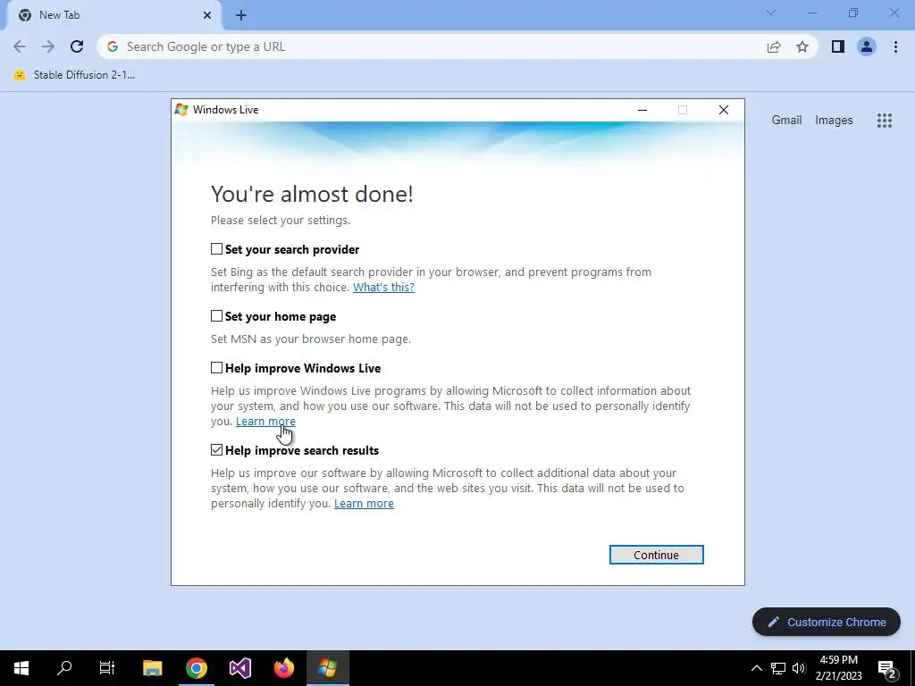
Task: Click the Continue button
Action: tap(656, 555)
